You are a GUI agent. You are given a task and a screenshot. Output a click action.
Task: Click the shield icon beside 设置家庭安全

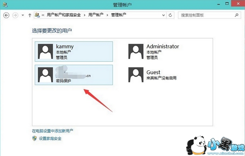click(35, 138)
